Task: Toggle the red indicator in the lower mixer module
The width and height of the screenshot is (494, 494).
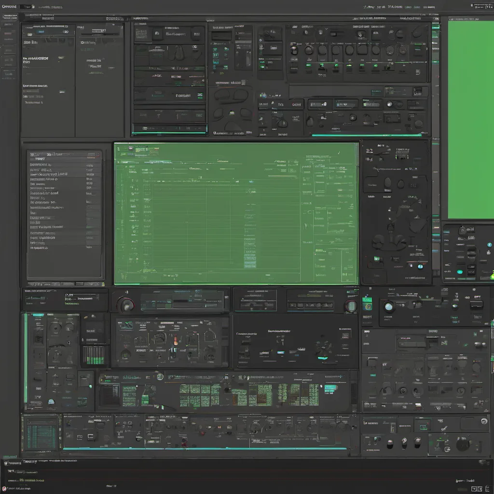Action: pos(176,341)
